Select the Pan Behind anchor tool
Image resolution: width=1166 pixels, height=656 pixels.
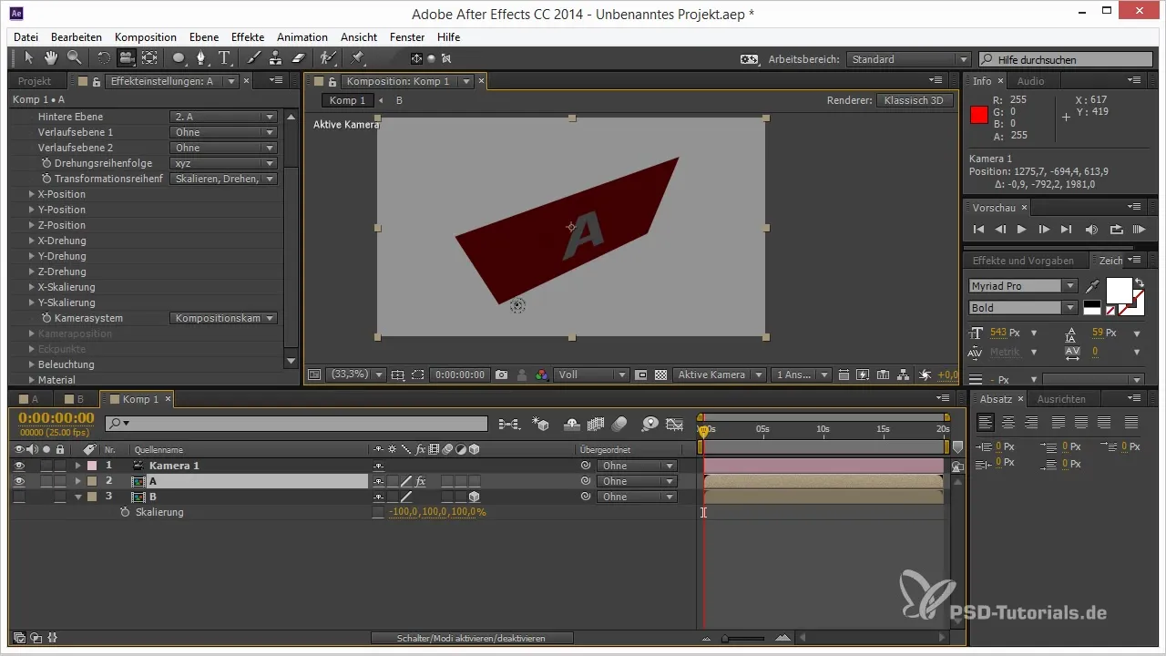coord(149,58)
